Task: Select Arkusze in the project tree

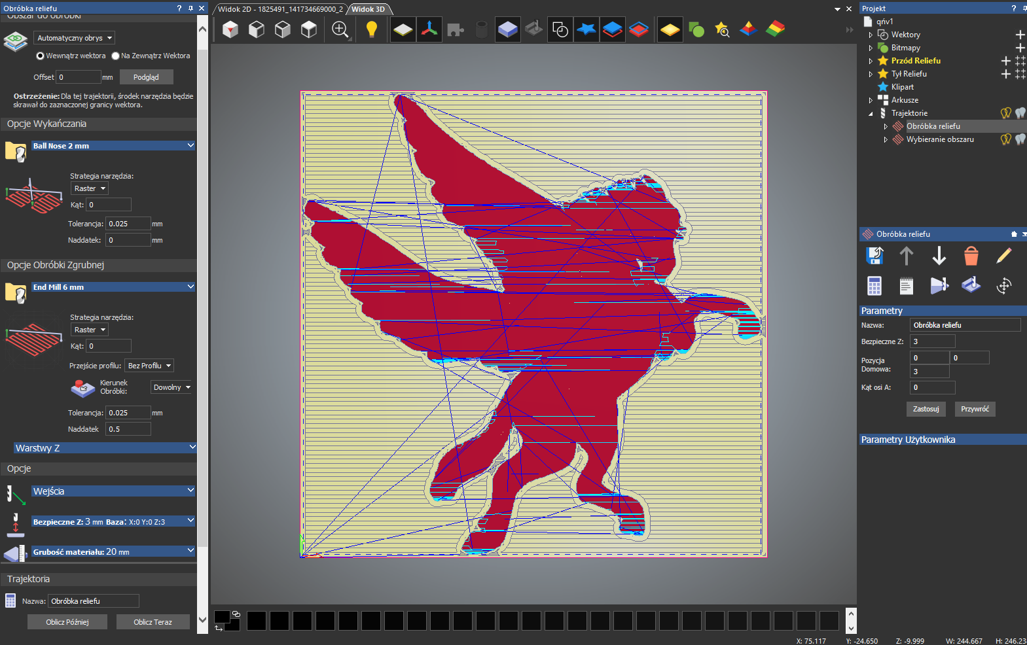Action: coord(905,100)
